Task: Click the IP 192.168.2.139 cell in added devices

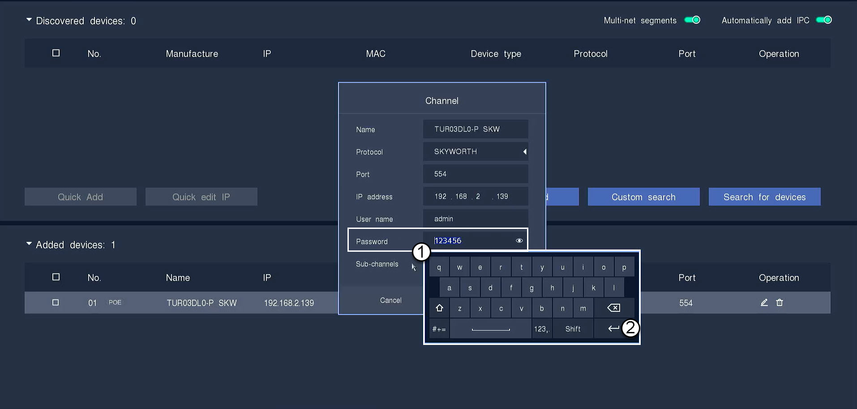Action: pyautogui.click(x=289, y=303)
